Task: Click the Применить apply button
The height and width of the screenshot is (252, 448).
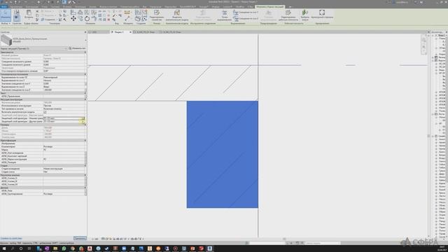Action: point(80,238)
